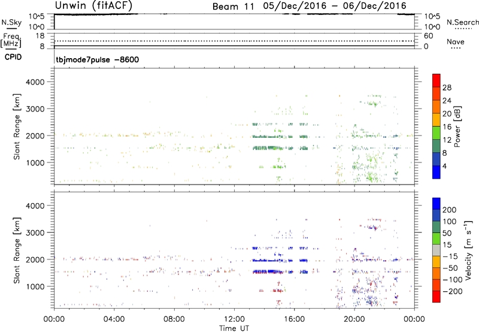Click the '28' tick on Power colorbar

[x=447, y=87]
